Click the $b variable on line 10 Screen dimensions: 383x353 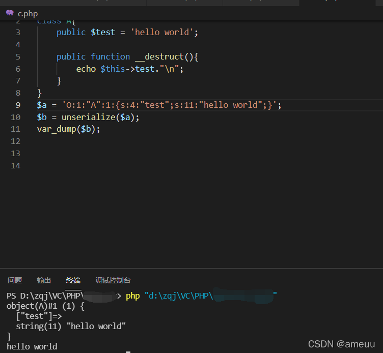click(x=42, y=117)
